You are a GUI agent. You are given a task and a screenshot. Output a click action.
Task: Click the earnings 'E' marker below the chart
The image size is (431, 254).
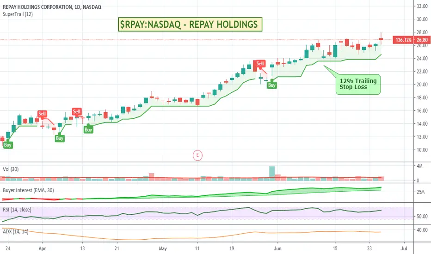pos(197,156)
